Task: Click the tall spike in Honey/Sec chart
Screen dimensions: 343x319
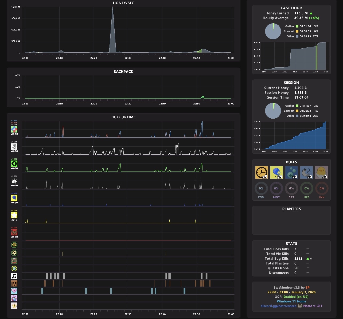Action: tap(113, 29)
